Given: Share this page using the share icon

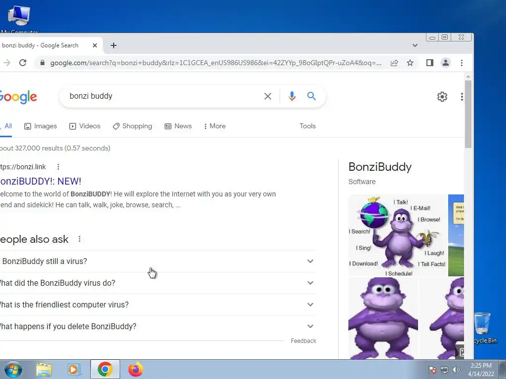Looking at the screenshot, I should (394, 63).
